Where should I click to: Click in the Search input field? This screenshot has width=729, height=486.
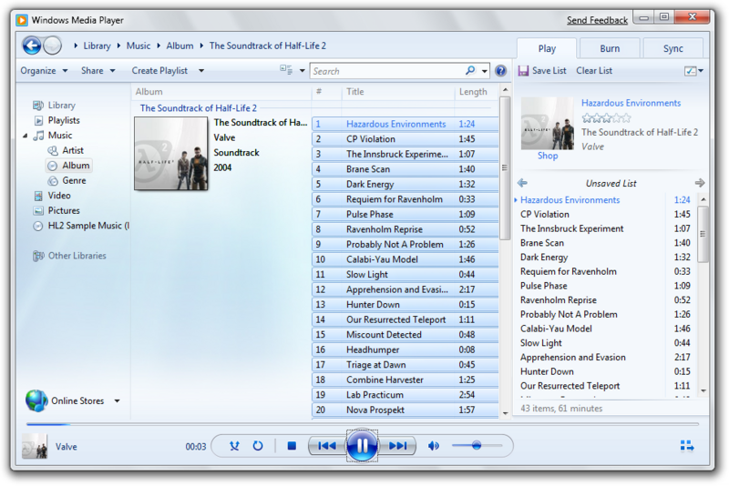(388, 71)
